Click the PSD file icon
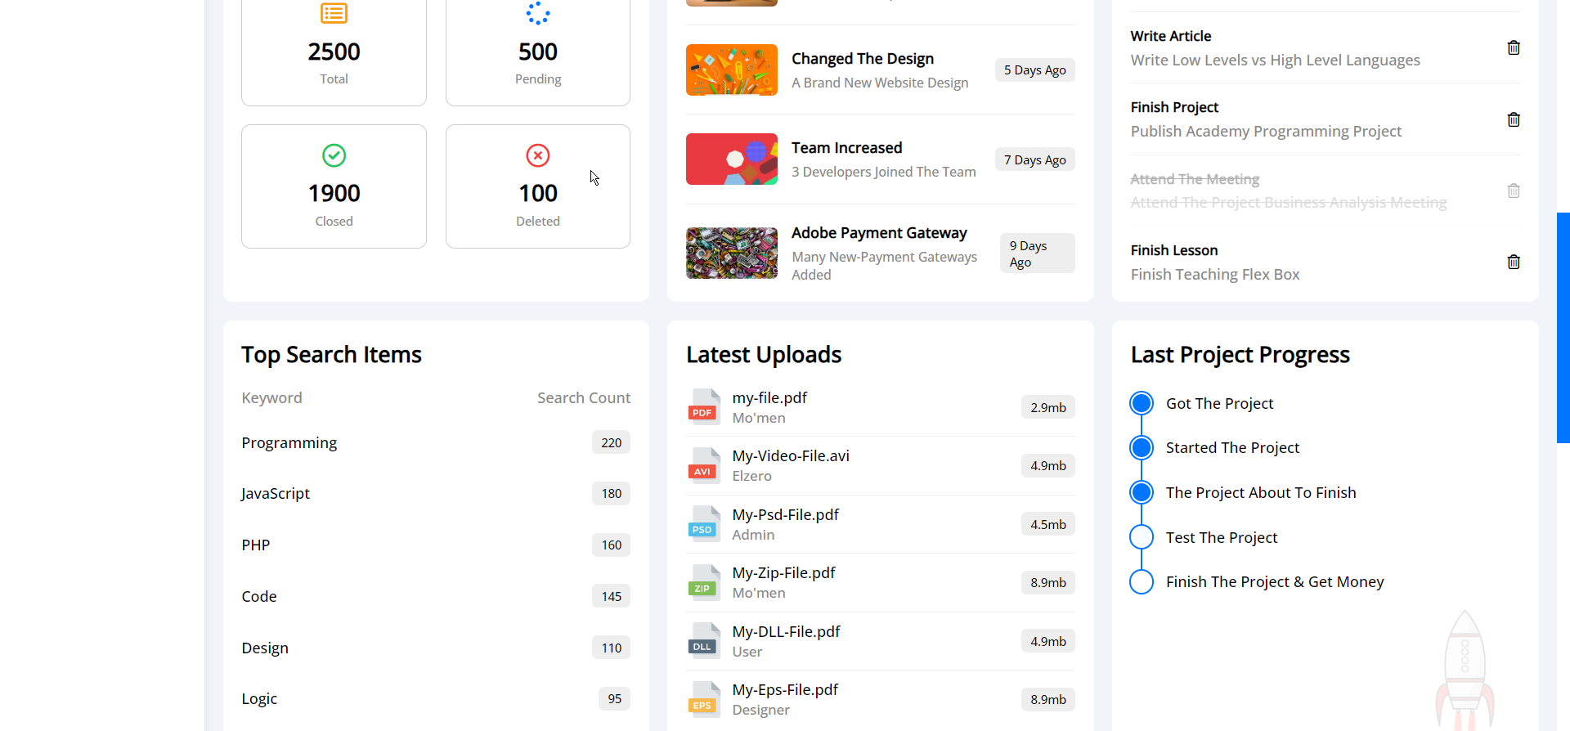The width and height of the screenshot is (1570, 731). pos(703,524)
